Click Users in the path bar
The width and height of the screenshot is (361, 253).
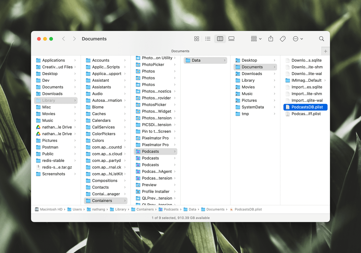coord(77,209)
